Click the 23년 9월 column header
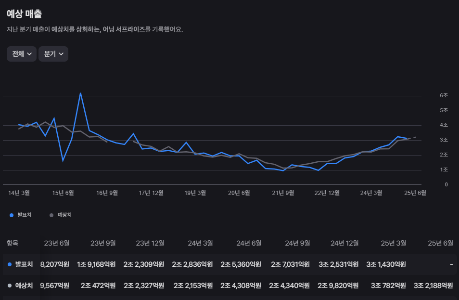Viewport: 459px width, 300px height. point(103,243)
